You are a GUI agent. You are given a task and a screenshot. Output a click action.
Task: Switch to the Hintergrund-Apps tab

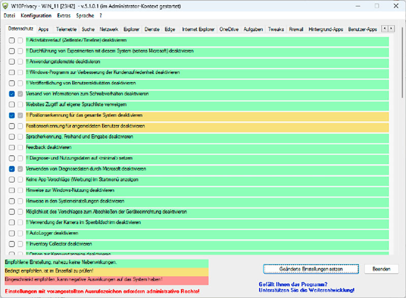pos(326,29)
